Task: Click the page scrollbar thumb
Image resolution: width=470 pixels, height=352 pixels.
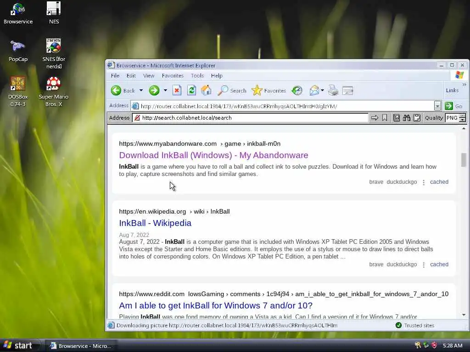Action: click(x=464, y=159)
